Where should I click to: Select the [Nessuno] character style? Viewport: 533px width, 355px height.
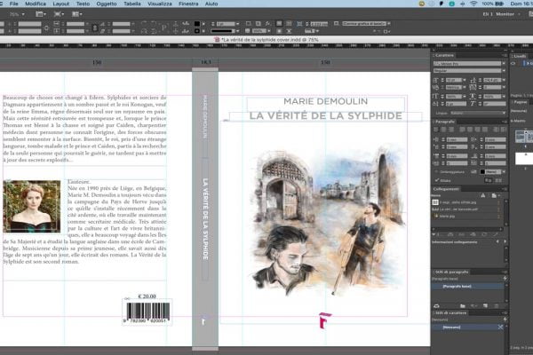[468, 327]
